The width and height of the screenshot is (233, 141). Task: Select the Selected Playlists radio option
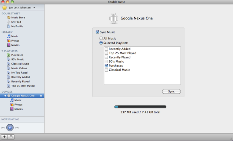click(101, 43)
